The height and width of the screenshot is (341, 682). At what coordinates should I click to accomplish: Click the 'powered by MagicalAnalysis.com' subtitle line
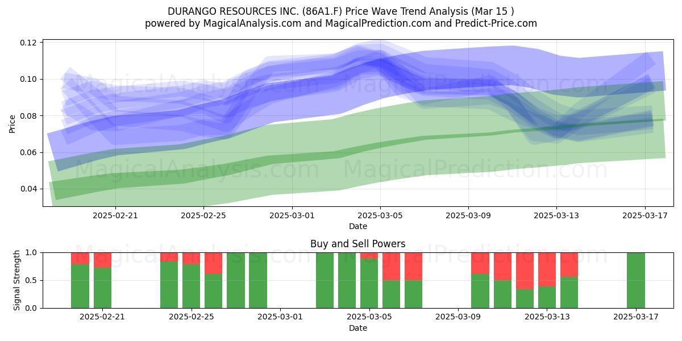click(341, 23)
